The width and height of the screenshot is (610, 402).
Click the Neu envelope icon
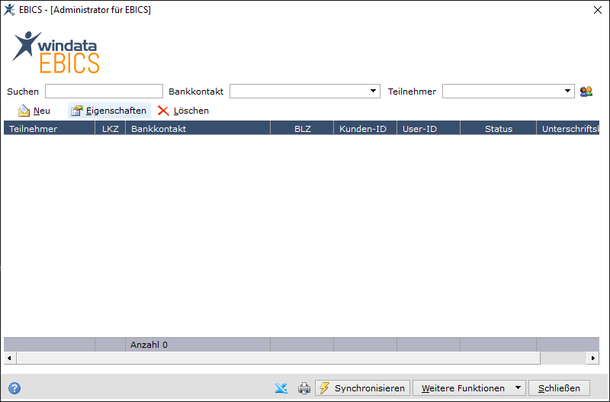[x=24, y=111]
